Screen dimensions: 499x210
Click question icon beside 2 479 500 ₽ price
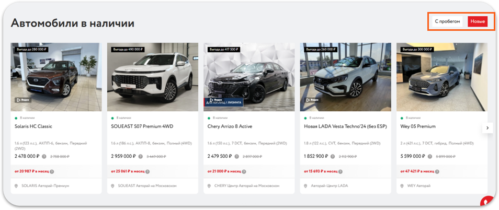coord(237,156)
